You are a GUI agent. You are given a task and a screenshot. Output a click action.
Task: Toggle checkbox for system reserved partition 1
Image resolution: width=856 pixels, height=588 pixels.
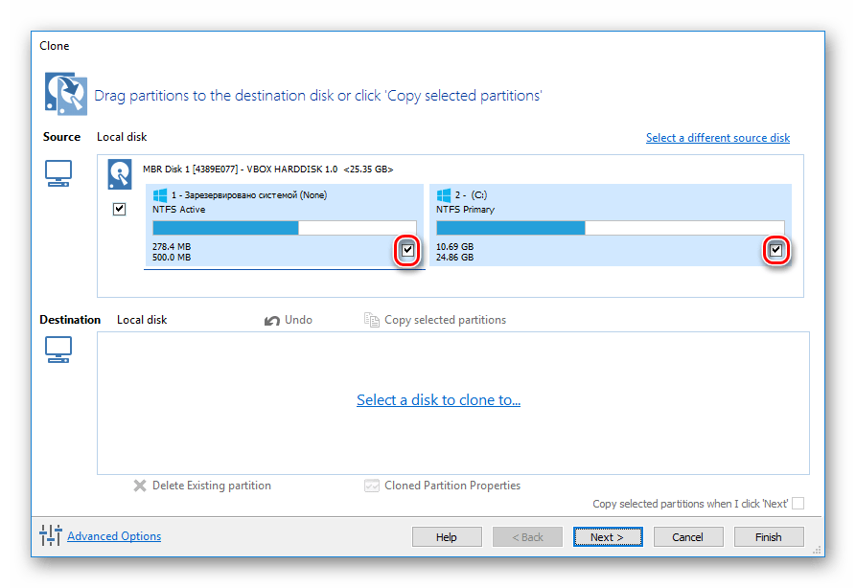[x=407, y=251]
